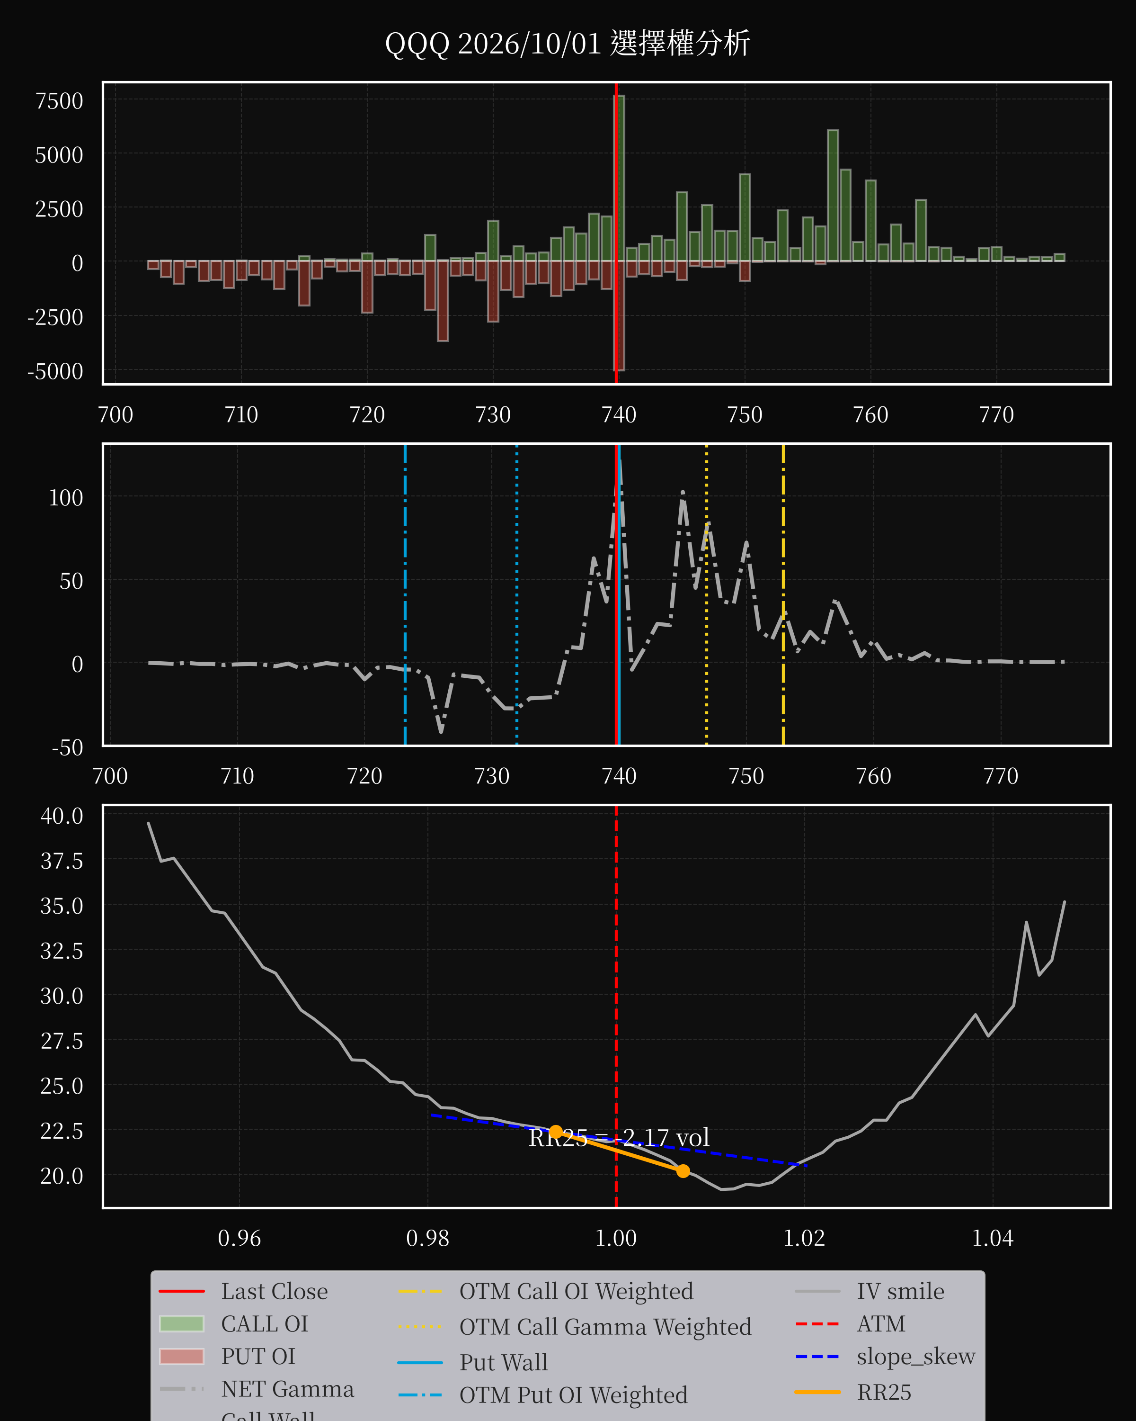The height and width of the screenshot is (1421, 1136).
Task: Click the slope_skew legend entry
Action: tap(885, 1357)
